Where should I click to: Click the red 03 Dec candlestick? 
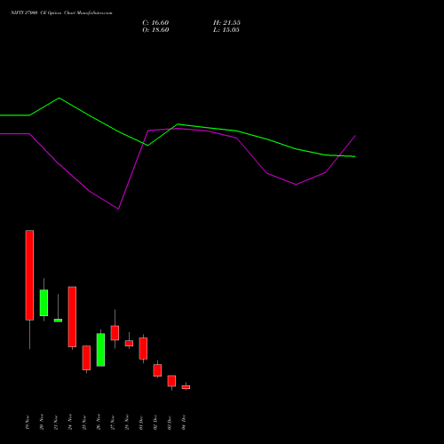171,381
